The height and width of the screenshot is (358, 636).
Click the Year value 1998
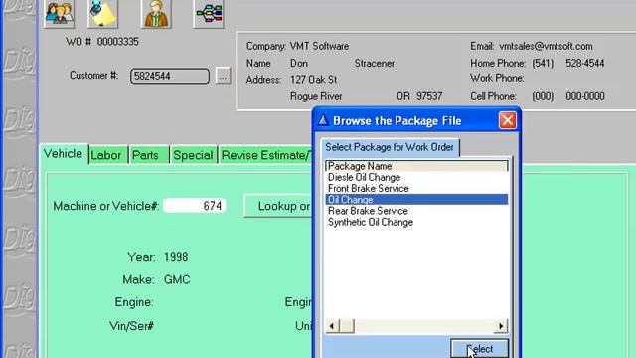pos(176,257)
